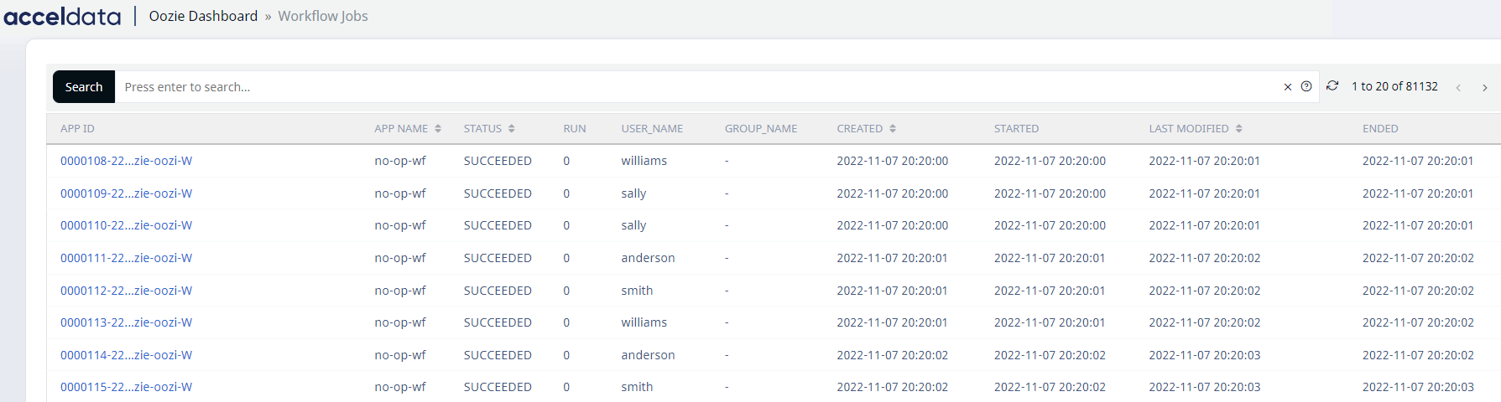Open job 0000113-22...zie-oozi-W
This screenshot has width=1501, height=402.
pos(126,322)
